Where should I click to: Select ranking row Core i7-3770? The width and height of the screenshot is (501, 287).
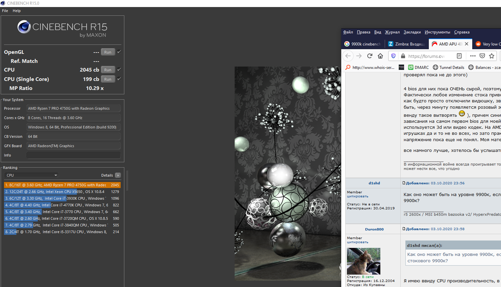[62, 212]
